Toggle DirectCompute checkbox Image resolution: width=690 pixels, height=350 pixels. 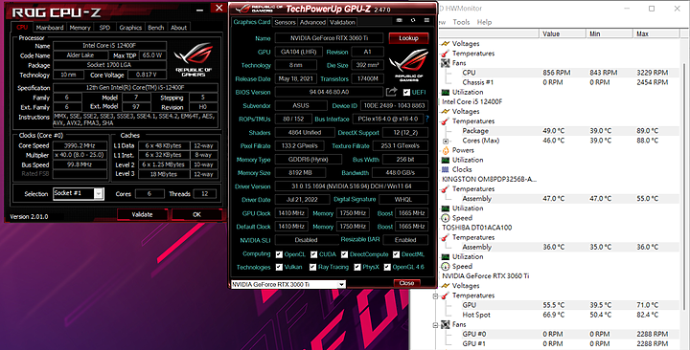click(345, 254)
